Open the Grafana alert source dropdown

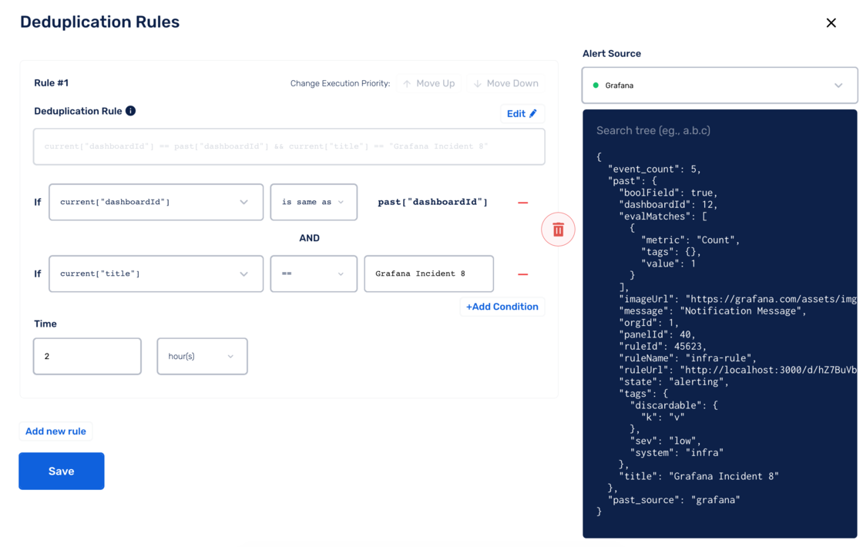[720, 86]
